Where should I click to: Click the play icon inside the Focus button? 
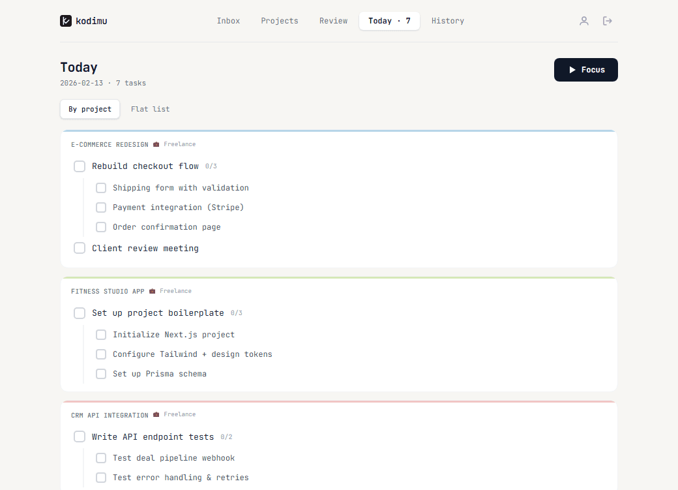click(x=573, y=70)
